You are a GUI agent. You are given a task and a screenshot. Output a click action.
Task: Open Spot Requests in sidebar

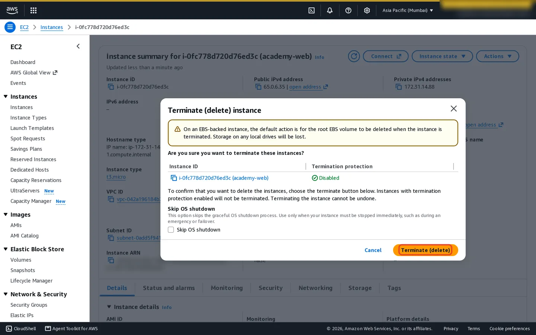(x=28, y=138)
